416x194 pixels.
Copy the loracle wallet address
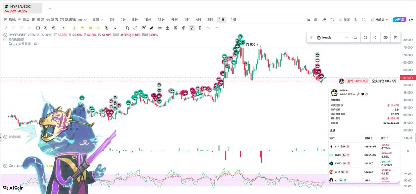pyautogui.click(x=367, y=94)
